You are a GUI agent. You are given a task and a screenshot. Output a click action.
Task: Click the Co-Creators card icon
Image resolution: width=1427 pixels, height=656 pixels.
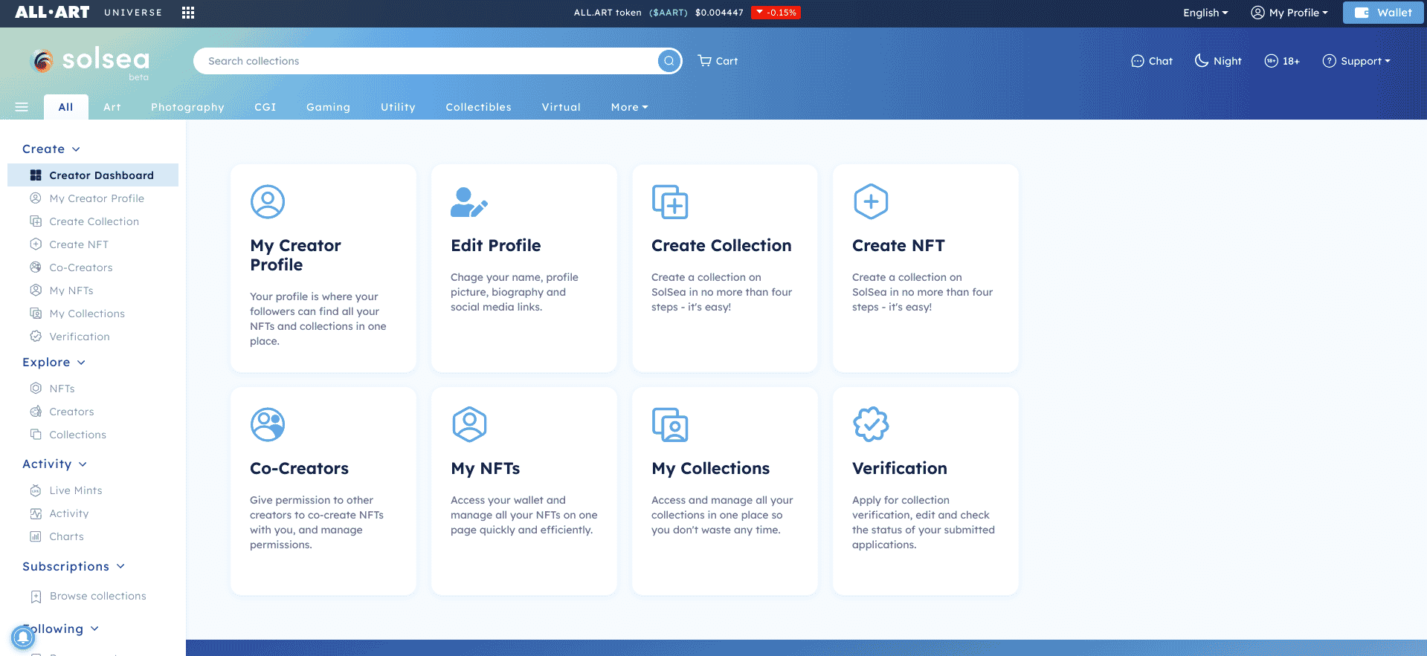click(268, 424)
